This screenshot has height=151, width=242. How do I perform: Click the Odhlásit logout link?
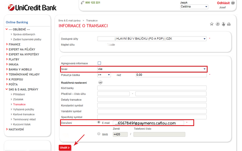pos(223,3)
